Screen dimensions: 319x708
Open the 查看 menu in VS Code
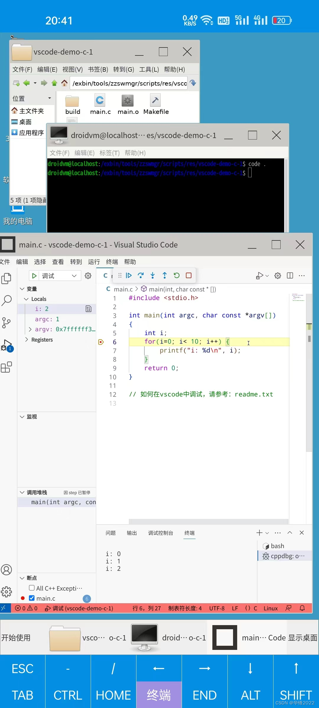point(58,262)
